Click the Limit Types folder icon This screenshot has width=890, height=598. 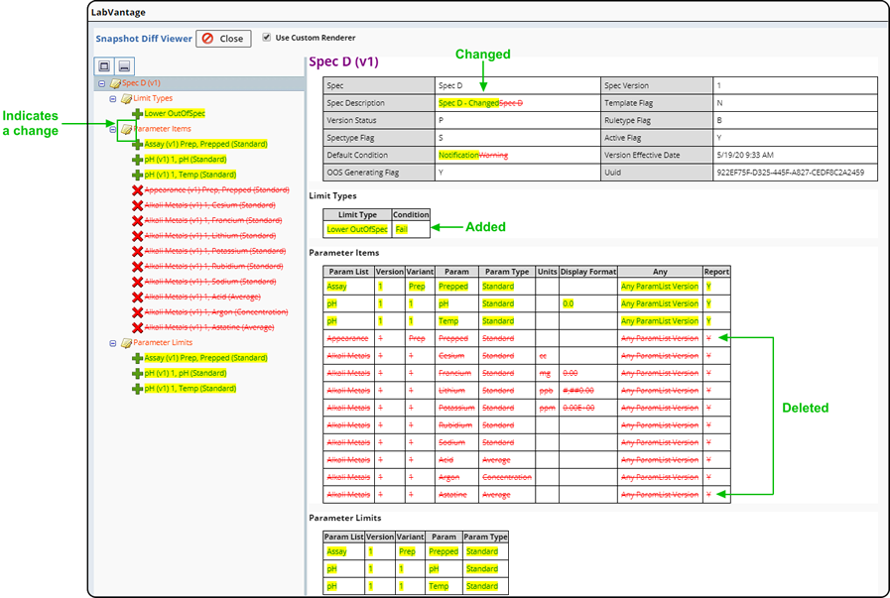[x=127, y=99]
